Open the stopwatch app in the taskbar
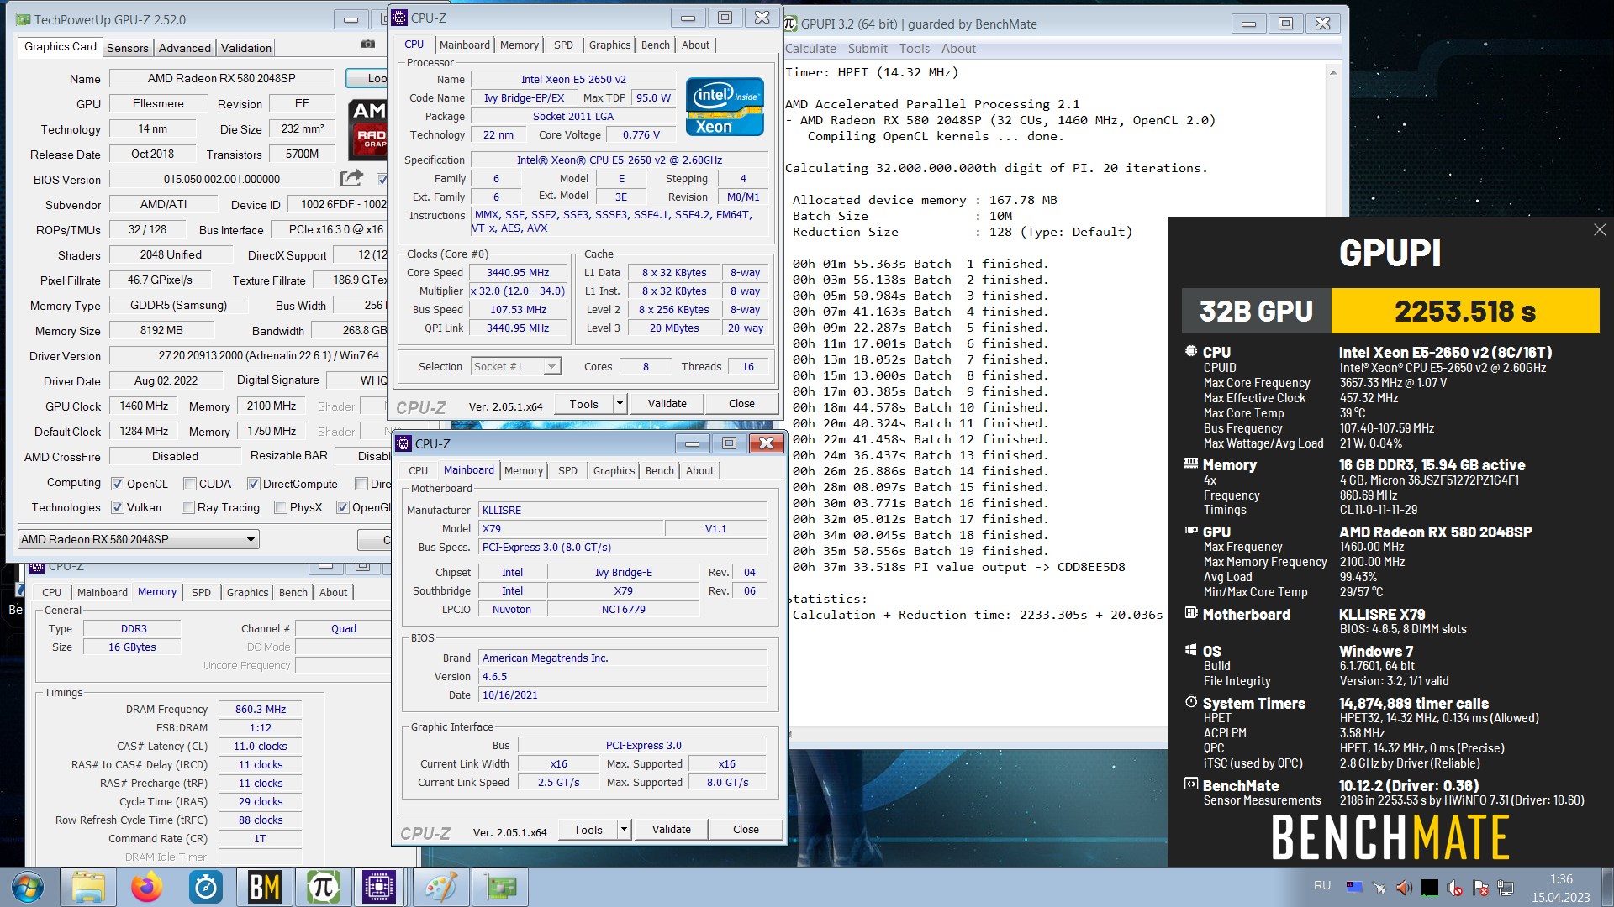1614x907 pixels. click(206, 888)
